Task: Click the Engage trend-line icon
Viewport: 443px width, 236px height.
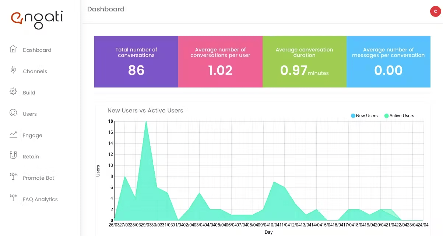Action: point(13,135)
